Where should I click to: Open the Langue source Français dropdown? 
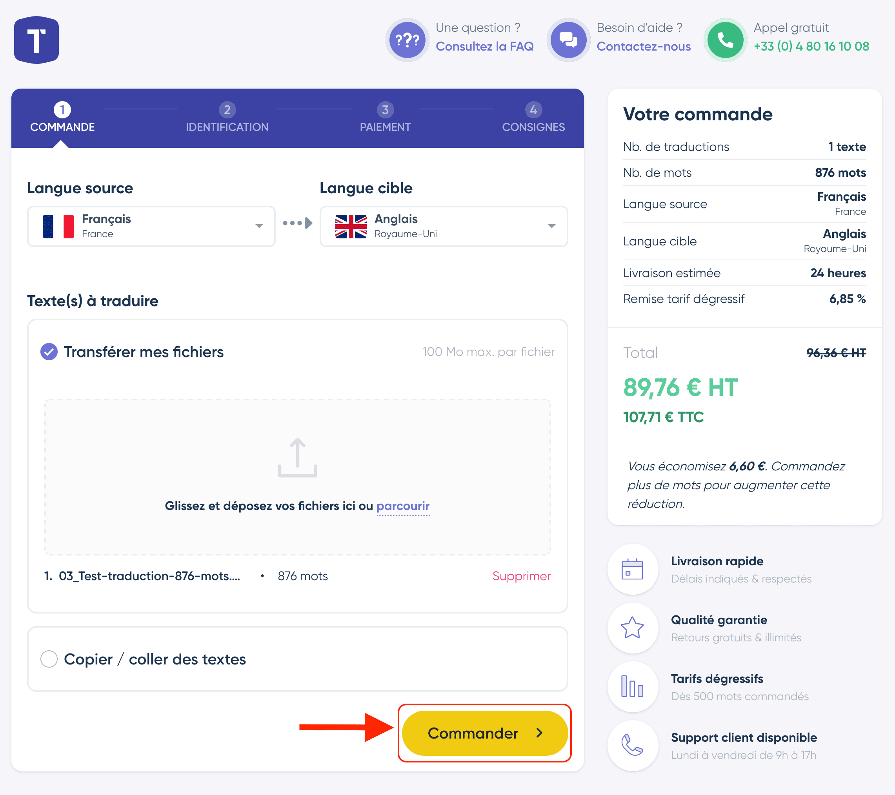[x=151, y=226]
